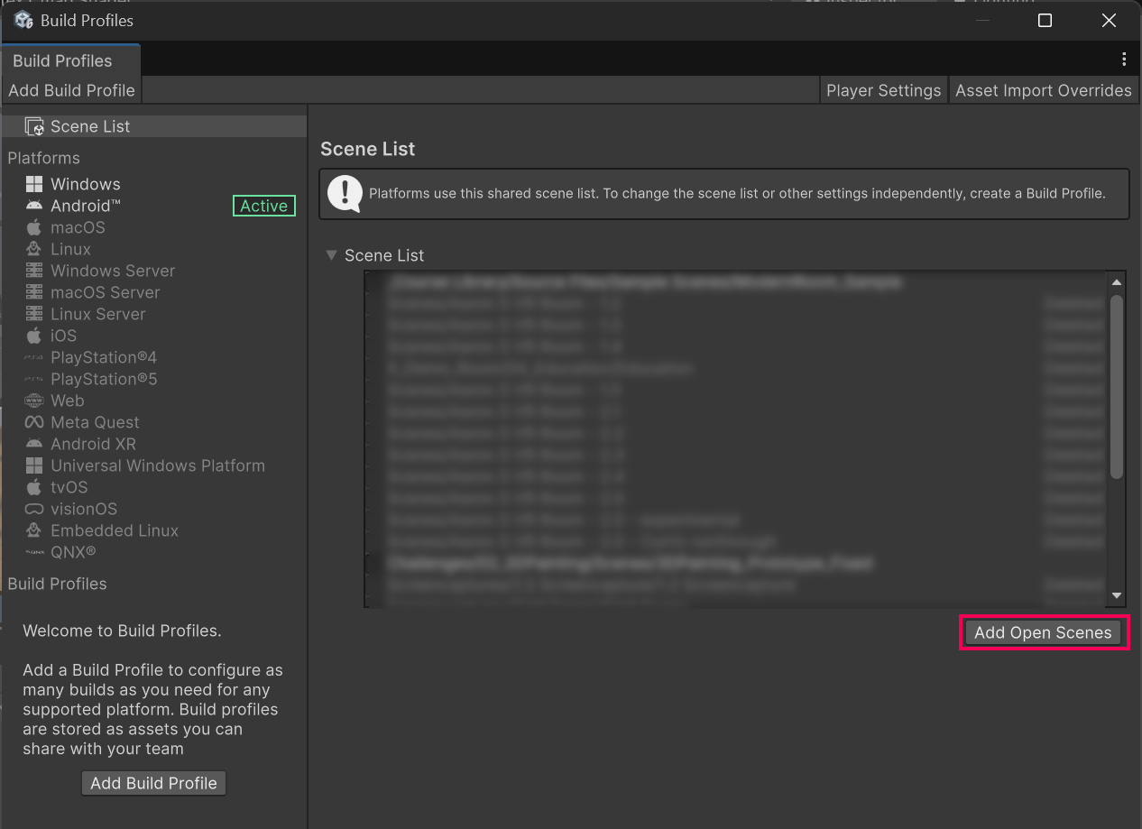Open the window's three-dot options menu

[1123, 60]
